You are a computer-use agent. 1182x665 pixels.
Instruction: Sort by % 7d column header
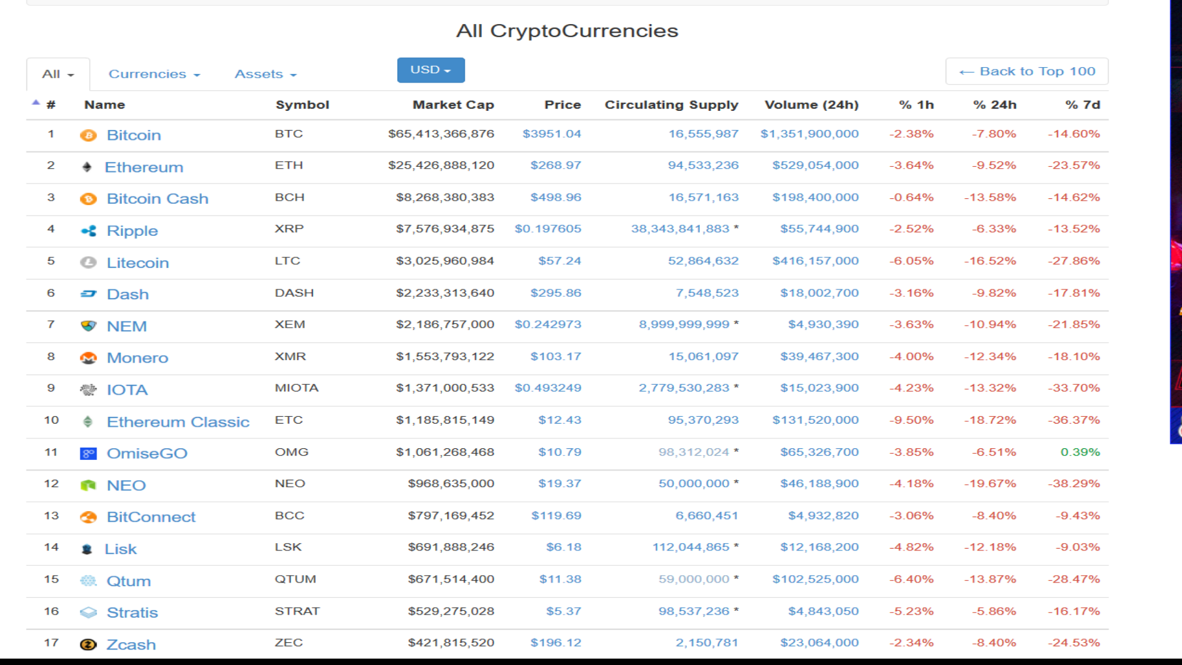1083,105
